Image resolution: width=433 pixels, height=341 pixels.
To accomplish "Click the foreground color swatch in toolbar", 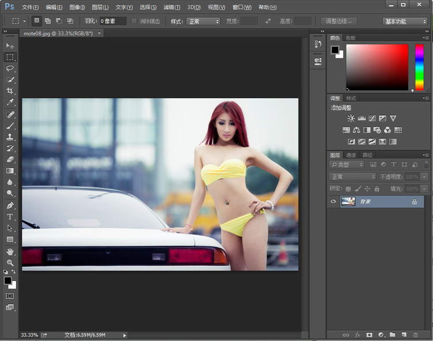I will pyautogui.click(x=8, y=280).
